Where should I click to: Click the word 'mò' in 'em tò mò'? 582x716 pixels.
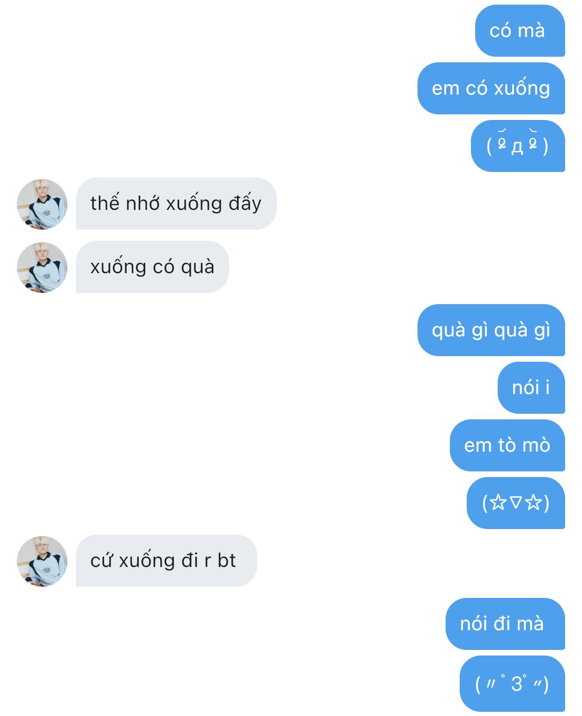[536, 445]
